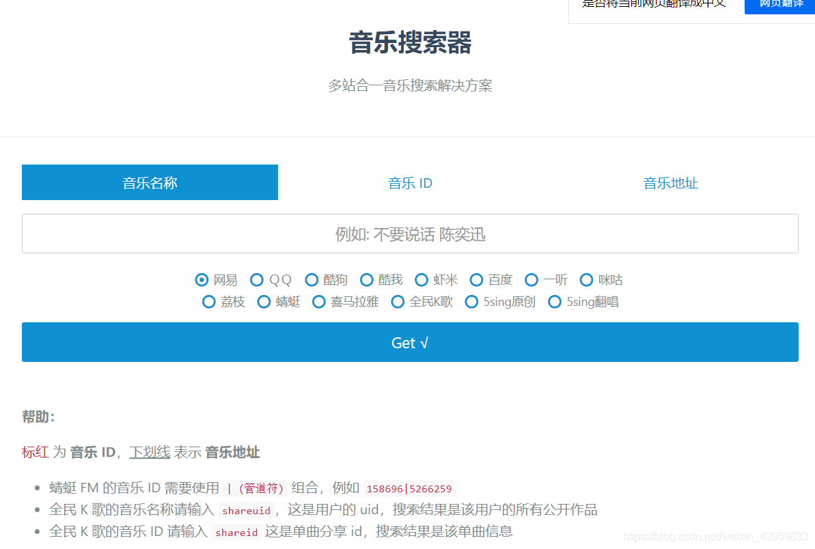Select the QQ music source
The height and width of the screenshot is (549, 815).
(x=257, y=280)
